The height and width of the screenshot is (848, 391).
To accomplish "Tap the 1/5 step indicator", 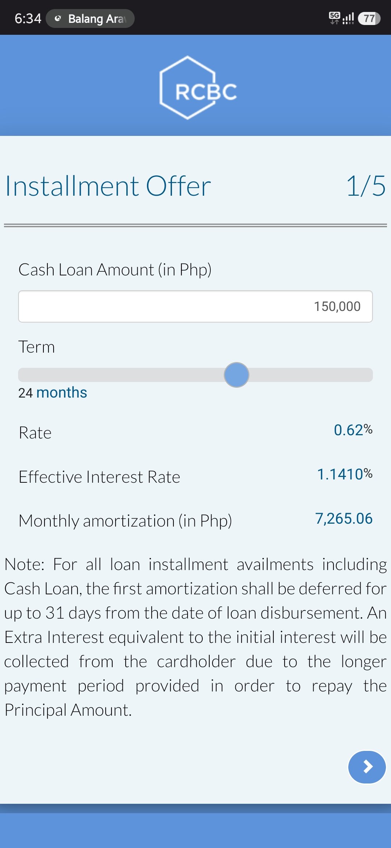I will click(x=366, y=186).
